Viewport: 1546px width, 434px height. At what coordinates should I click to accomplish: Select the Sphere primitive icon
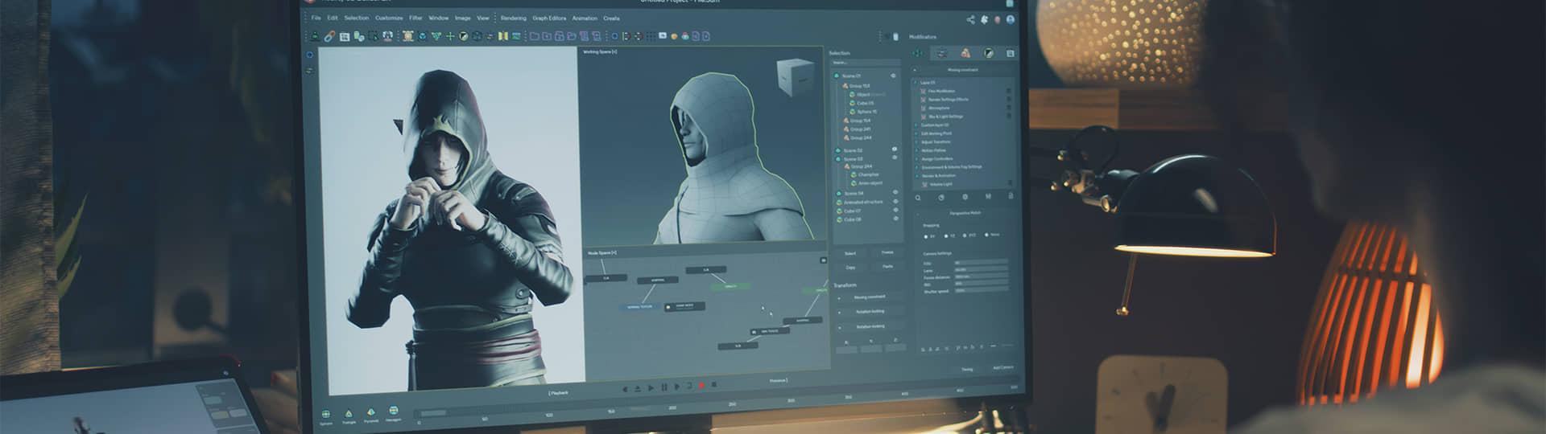pyautogui.click(x=326, y=414)
